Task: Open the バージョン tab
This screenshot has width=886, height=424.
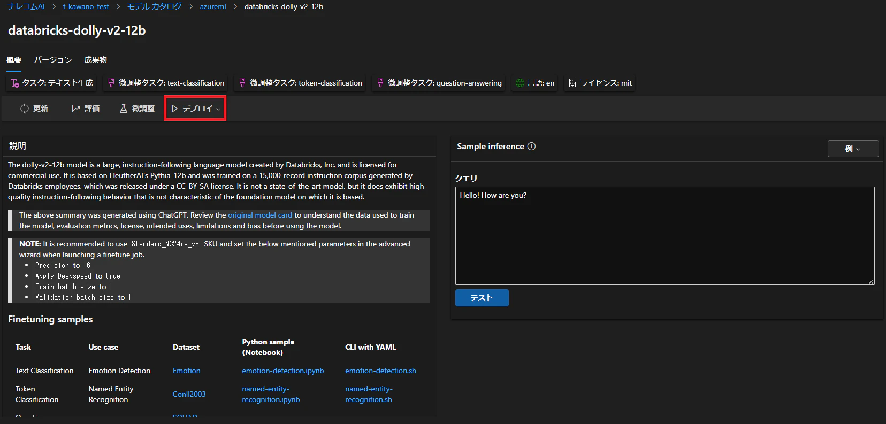Action: [53, 60]
